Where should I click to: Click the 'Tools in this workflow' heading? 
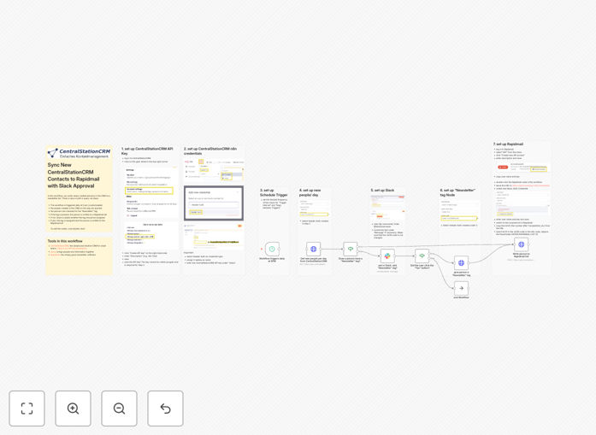point(65,241)
